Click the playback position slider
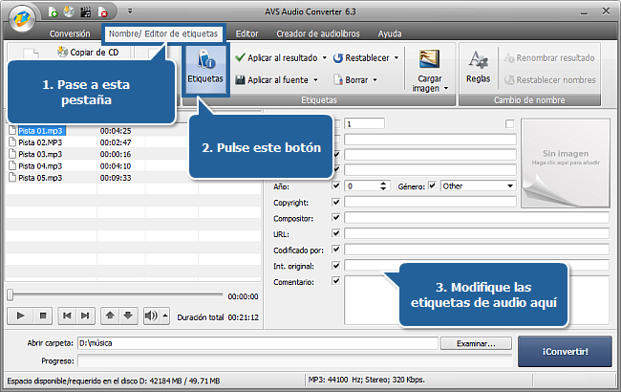This screenshot has width=621, height=392. tap(115, 294)
